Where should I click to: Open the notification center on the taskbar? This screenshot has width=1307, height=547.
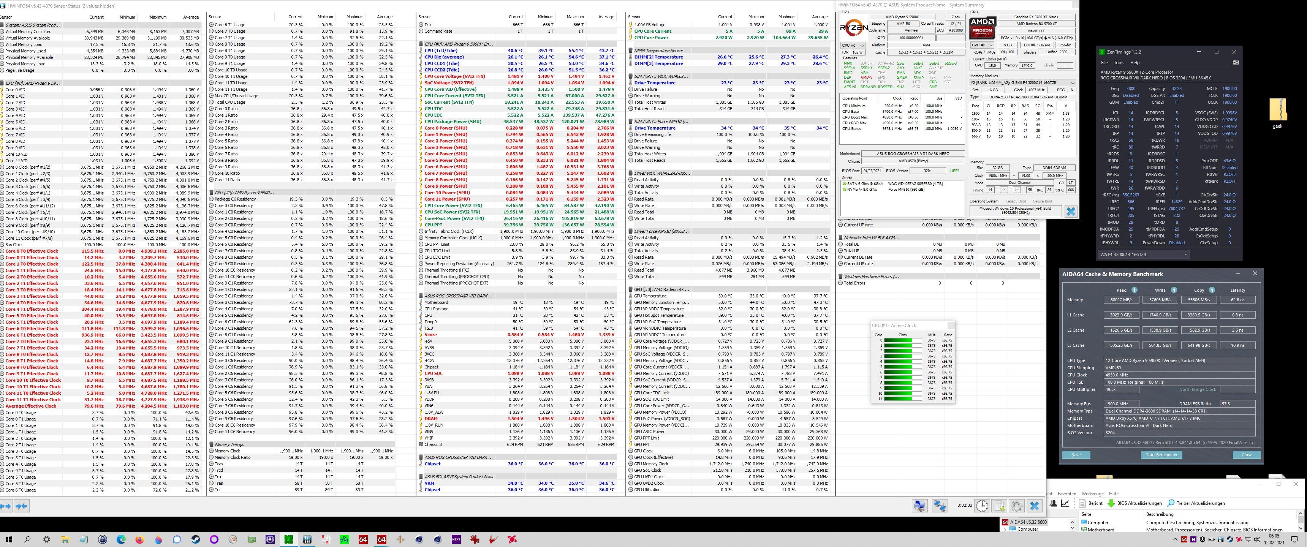(1294, 539)
